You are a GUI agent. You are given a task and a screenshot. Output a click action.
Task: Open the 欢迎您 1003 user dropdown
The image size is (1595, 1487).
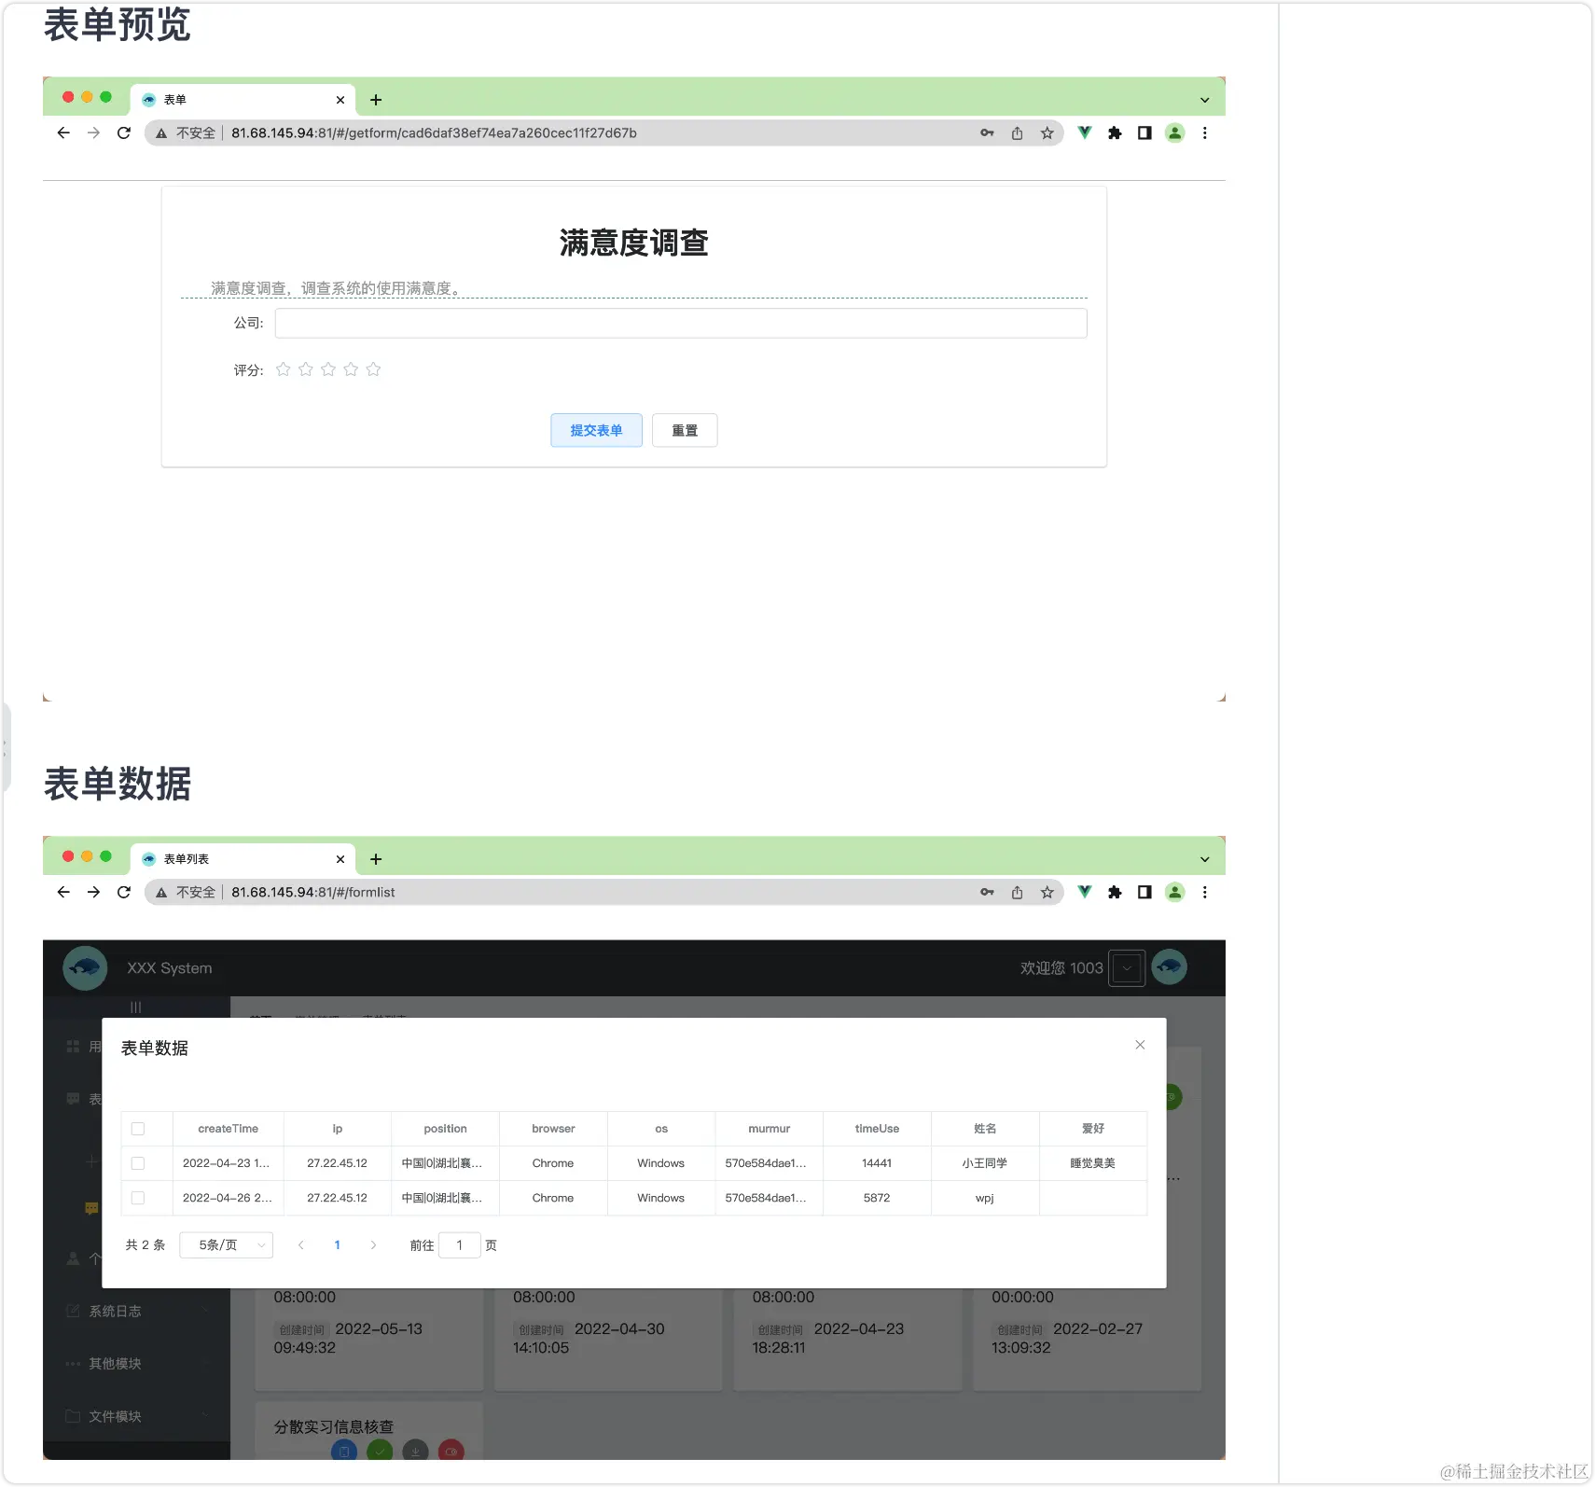1126,967
